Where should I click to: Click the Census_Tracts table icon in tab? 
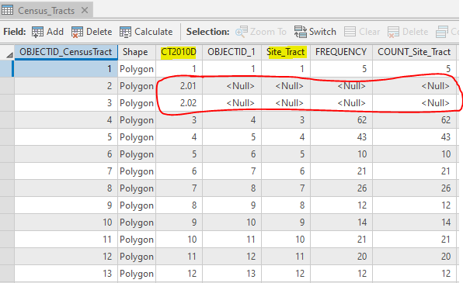[8, 10]
